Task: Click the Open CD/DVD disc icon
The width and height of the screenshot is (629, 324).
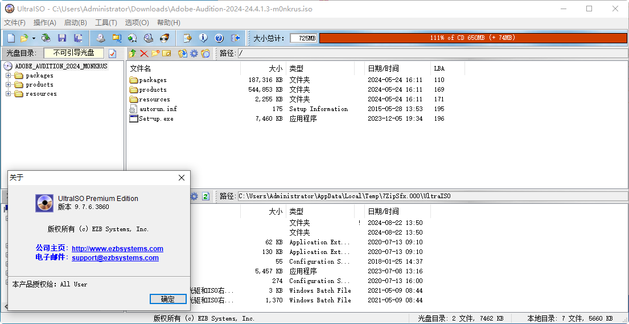Action: pyautogui.click(x=47, y=38)
